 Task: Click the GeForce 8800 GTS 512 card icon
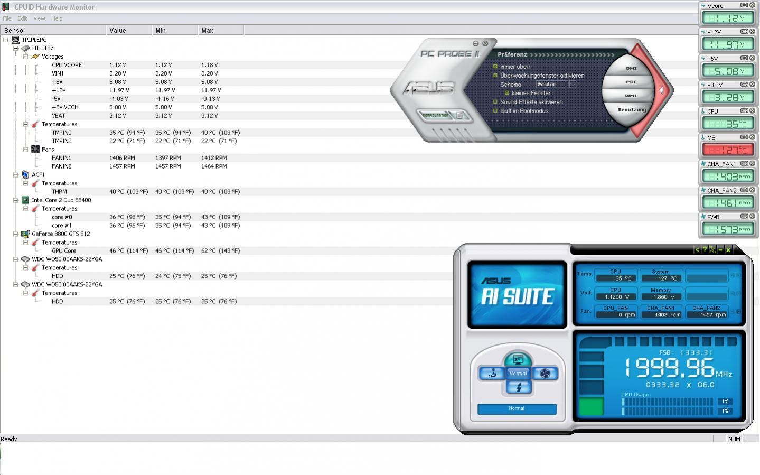click(x=25, y=234)
